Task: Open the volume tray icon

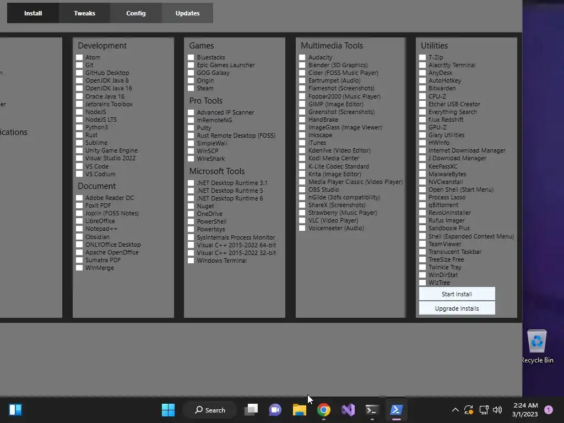Action: (497, 410)
